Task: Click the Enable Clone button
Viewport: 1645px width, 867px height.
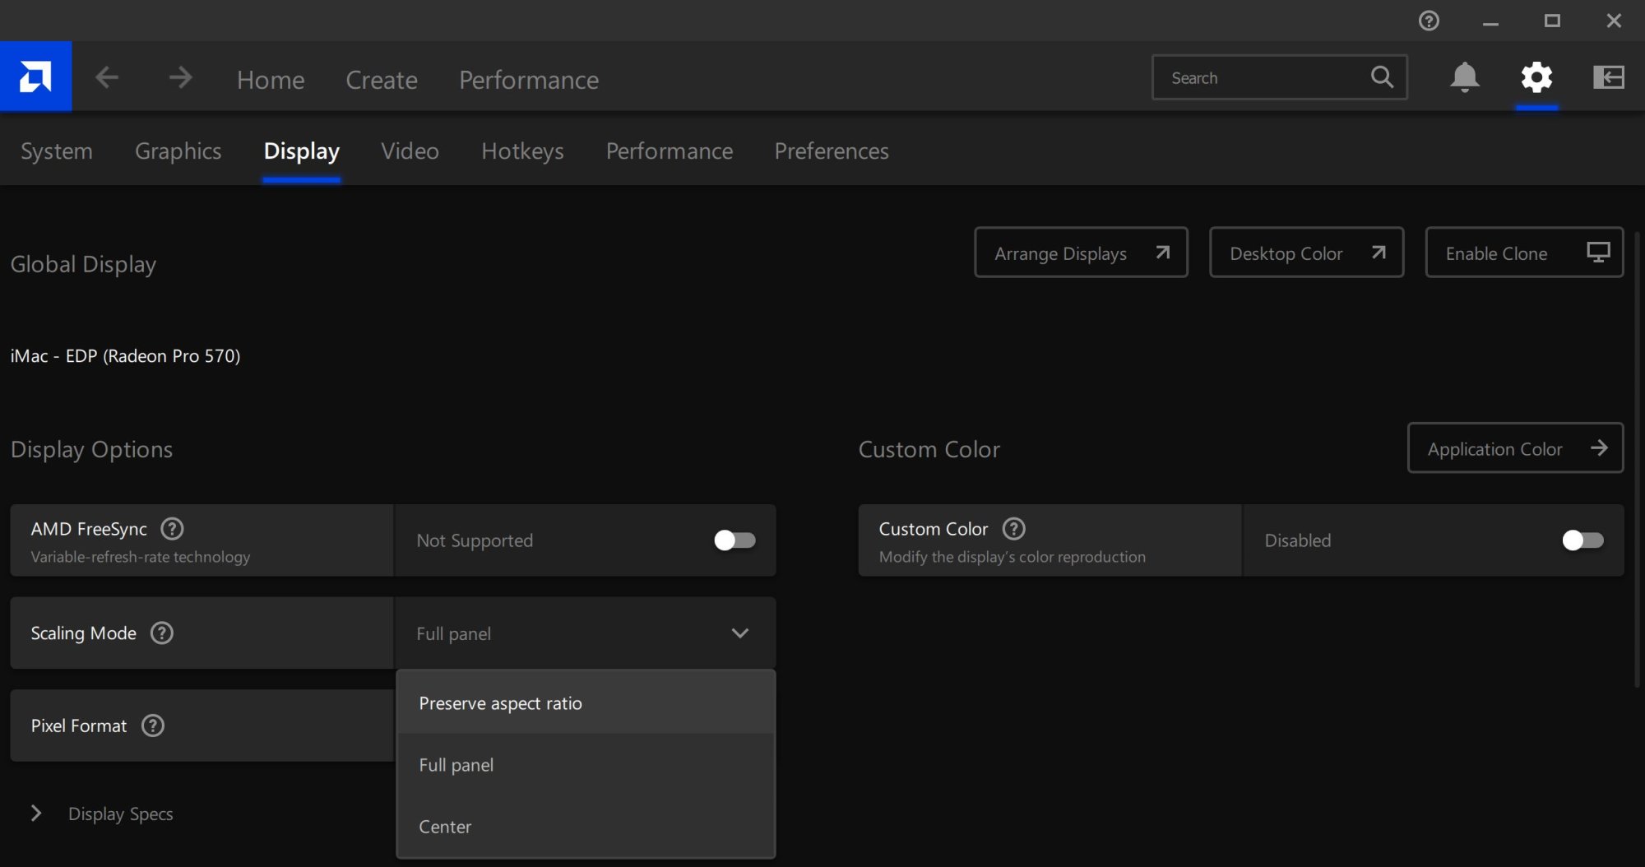Action: 1524,253
